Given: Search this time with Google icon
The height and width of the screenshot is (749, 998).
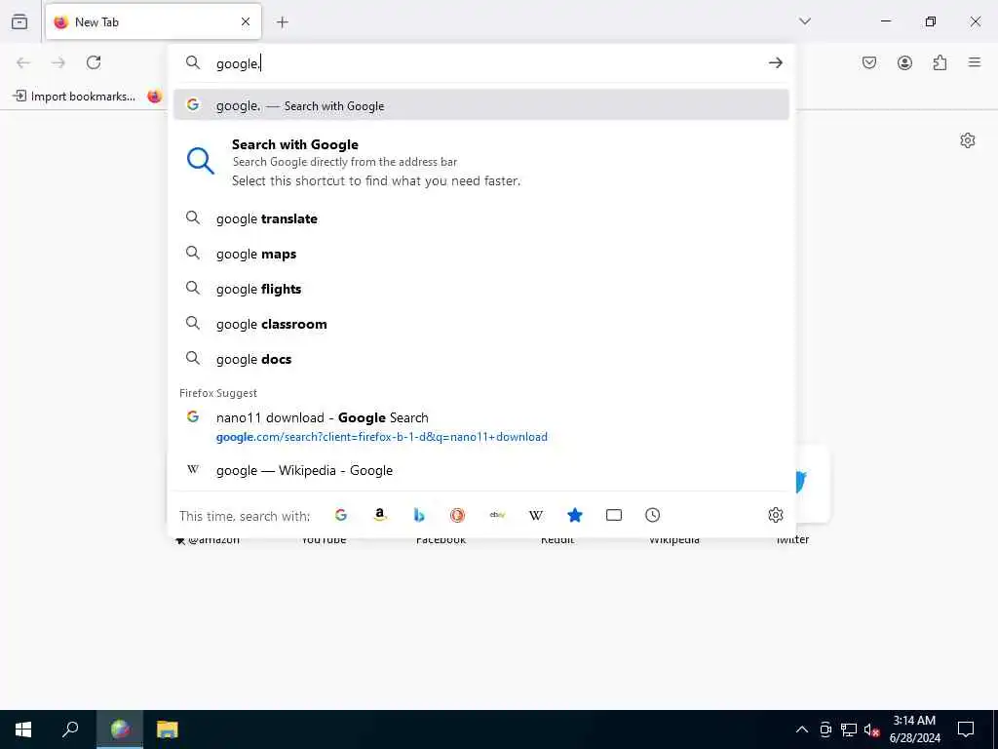Looking at the screenshot, I should coord(341,515).
